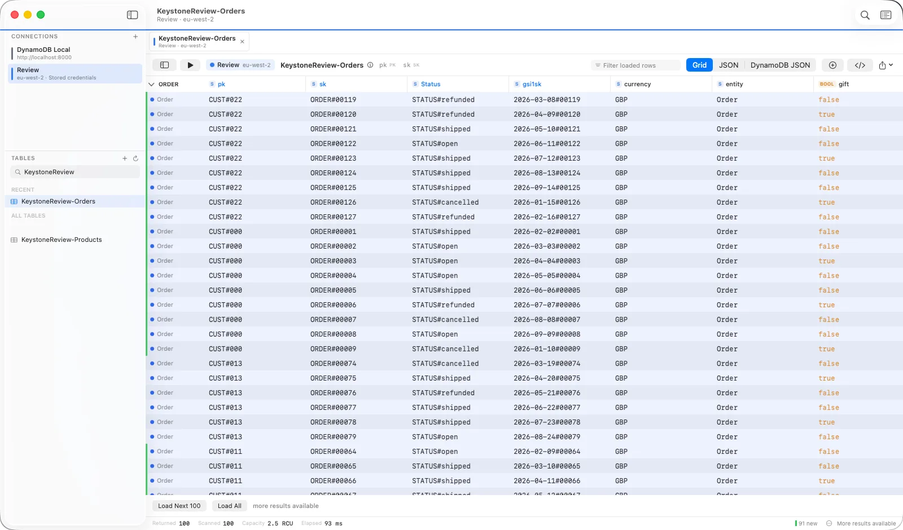Open the export share dropdown

tap(886, 65)
